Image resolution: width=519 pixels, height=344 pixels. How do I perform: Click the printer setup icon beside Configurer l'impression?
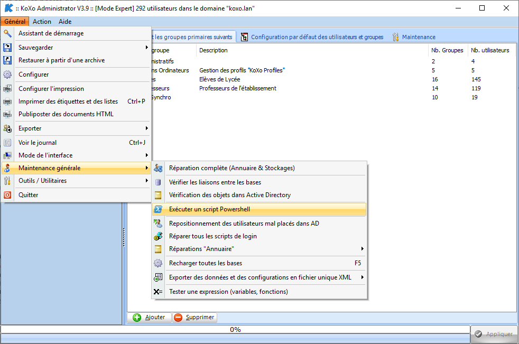[x=7, y=89]
